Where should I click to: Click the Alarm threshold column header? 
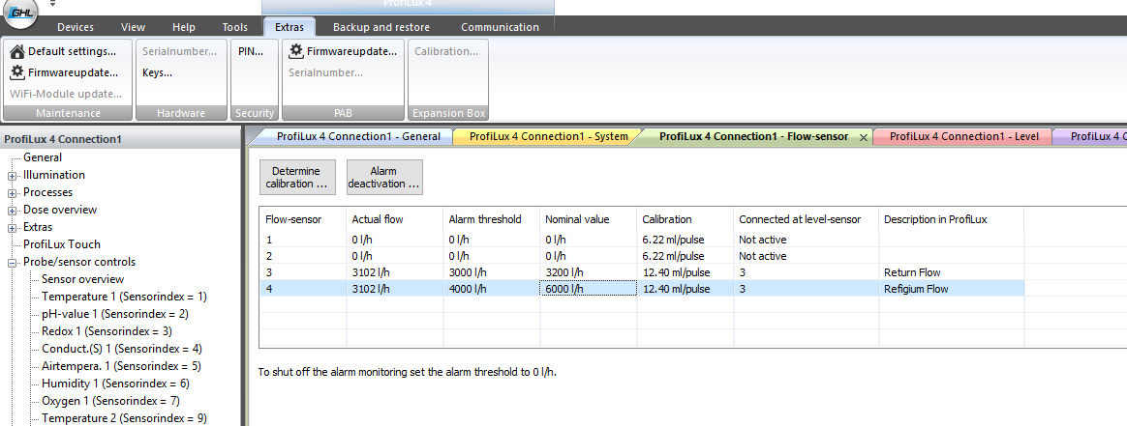[x=492, y=219]
